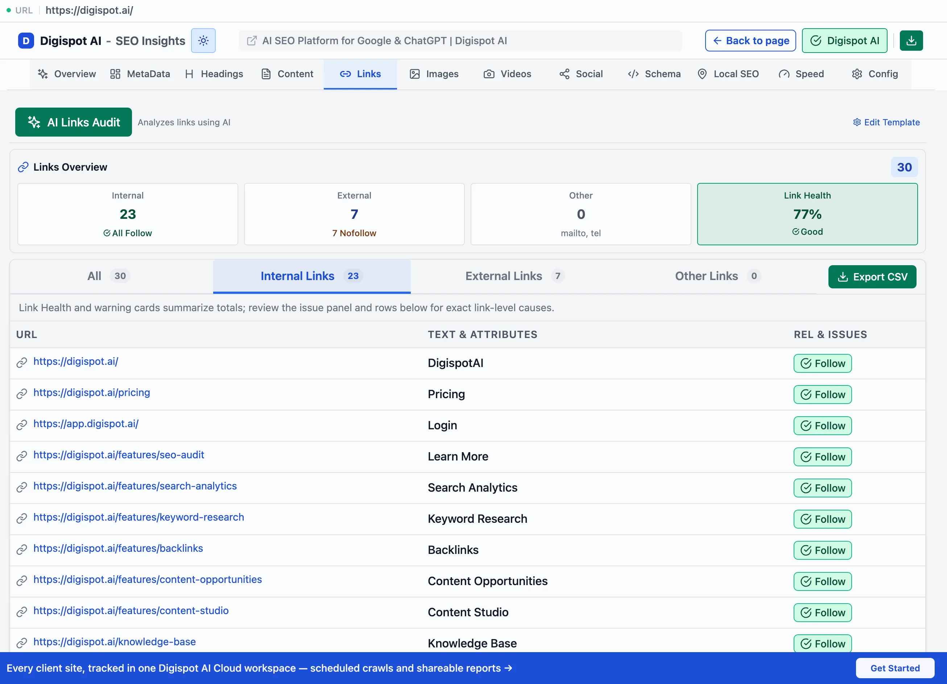947x684 pixels.
Task: Click the Internal 23 summary card
Action: (128, 214)
